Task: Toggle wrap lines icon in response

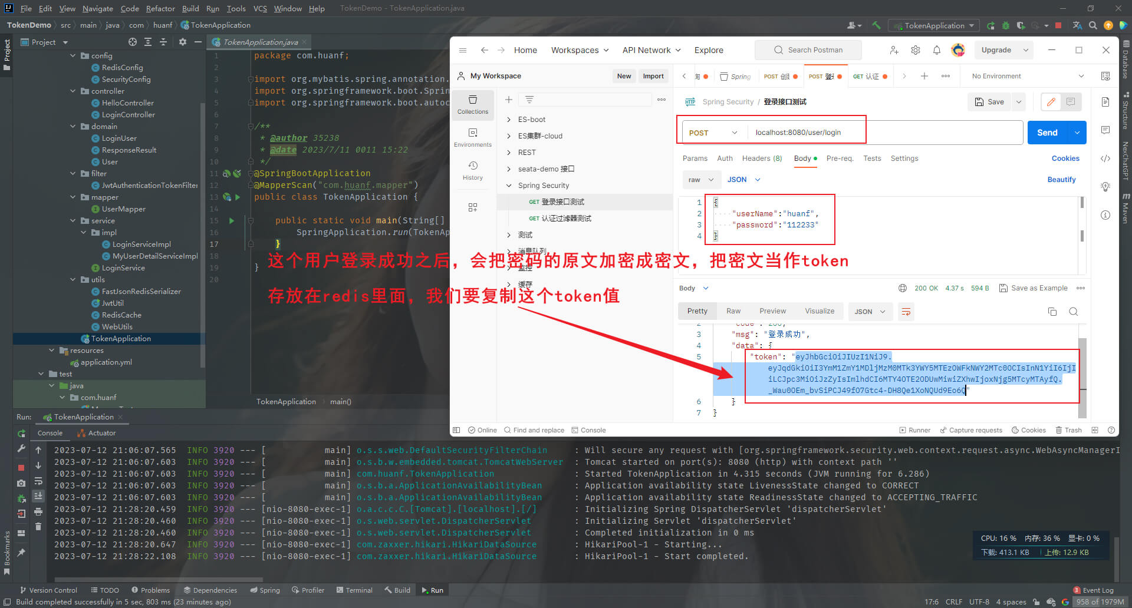Action: tap(906, 311)
